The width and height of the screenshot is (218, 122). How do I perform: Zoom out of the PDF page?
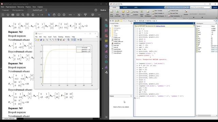tap(59, 15)
